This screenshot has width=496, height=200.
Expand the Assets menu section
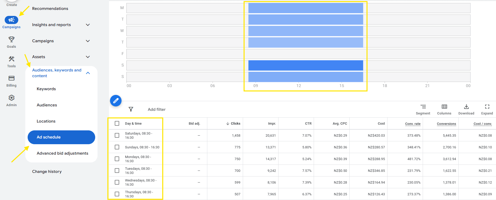[88, 57]
